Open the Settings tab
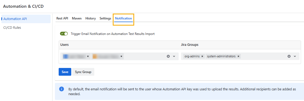 point(105,18)
